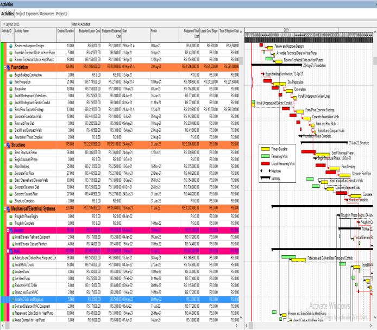Click the Set Heat Pump activity icon
The image size is (377, 330).
(14, 279)
